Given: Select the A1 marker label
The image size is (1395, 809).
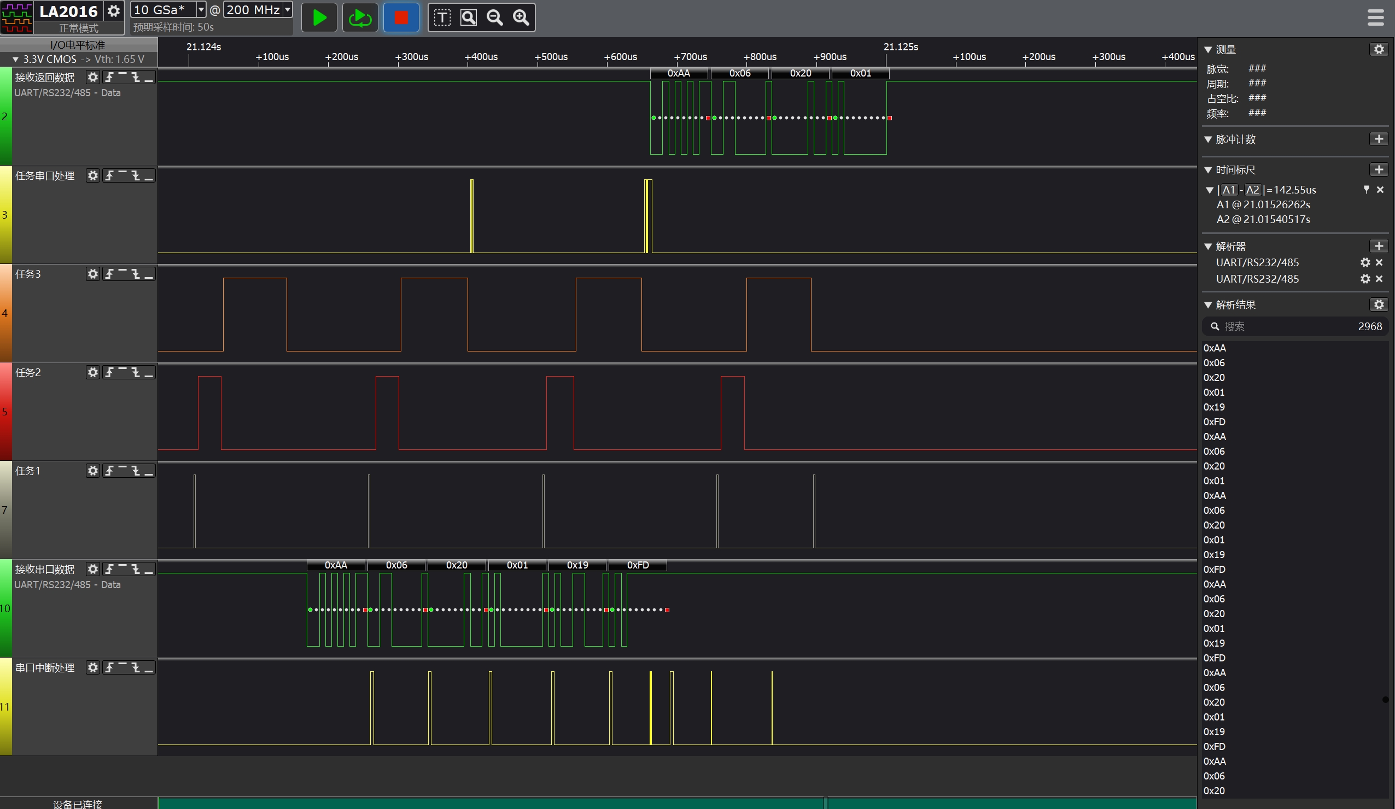Looking at the screenshot, I should 1229,190.
